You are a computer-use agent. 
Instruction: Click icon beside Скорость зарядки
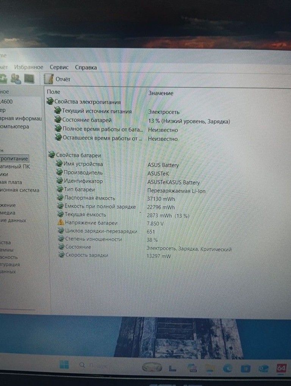click(61, 255)
